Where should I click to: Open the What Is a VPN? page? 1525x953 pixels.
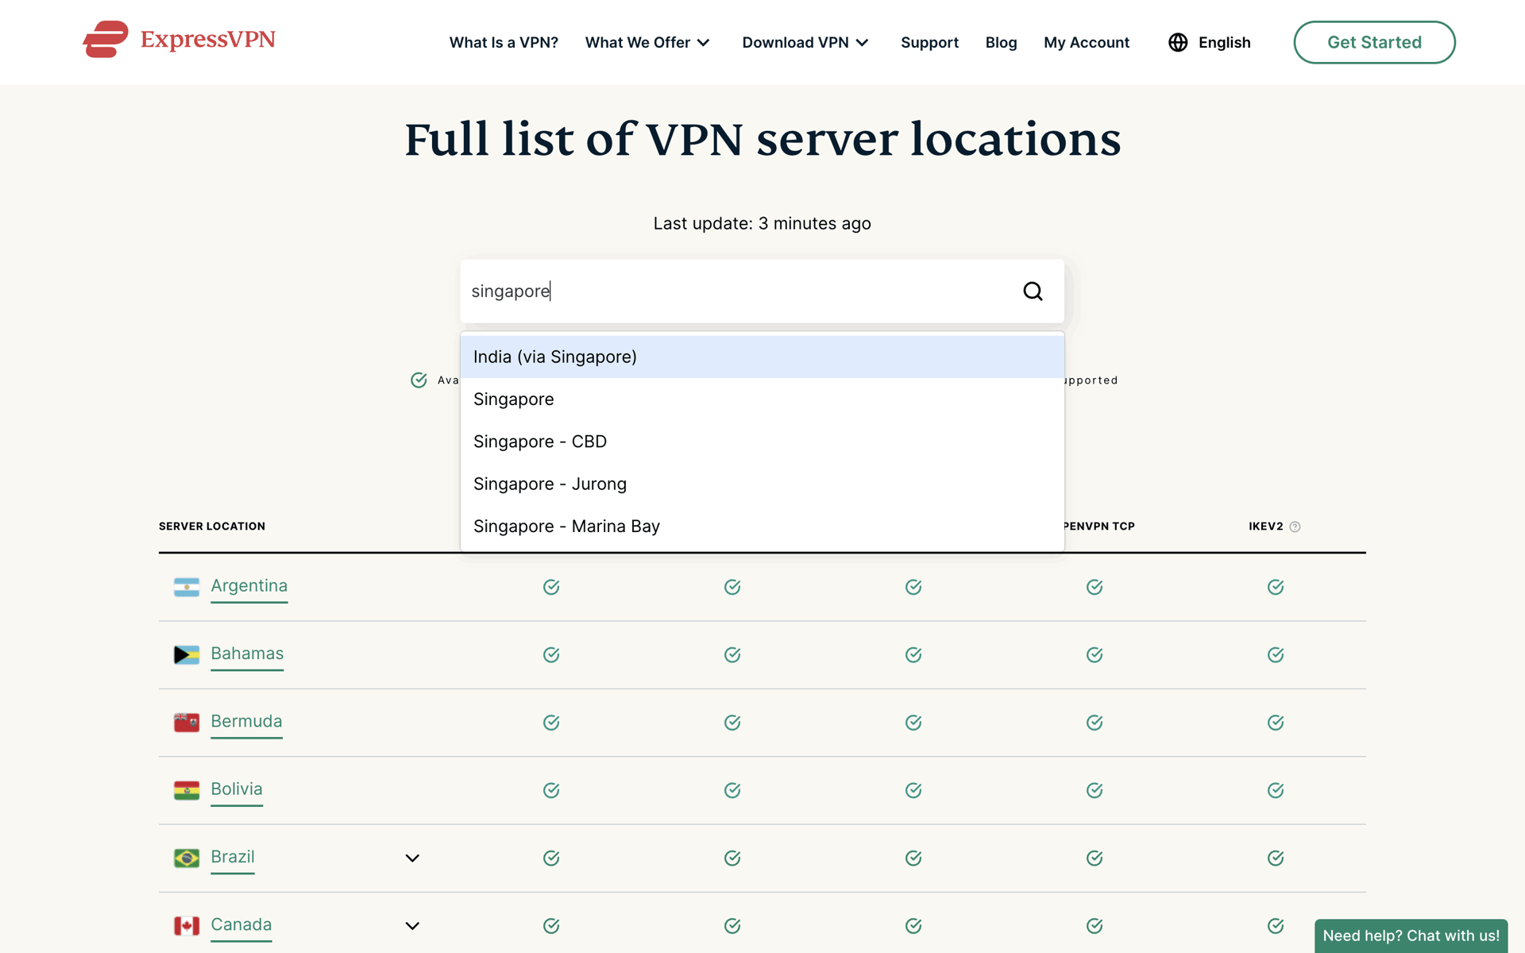click(504, 42)
